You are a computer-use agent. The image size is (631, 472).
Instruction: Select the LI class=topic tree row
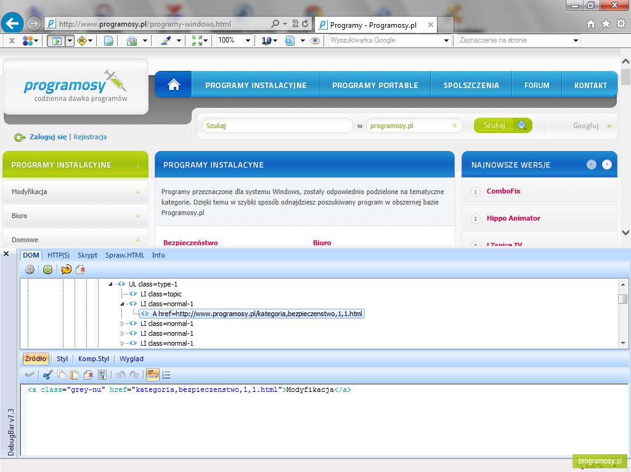pyautogui.click(x=161, y=294)
